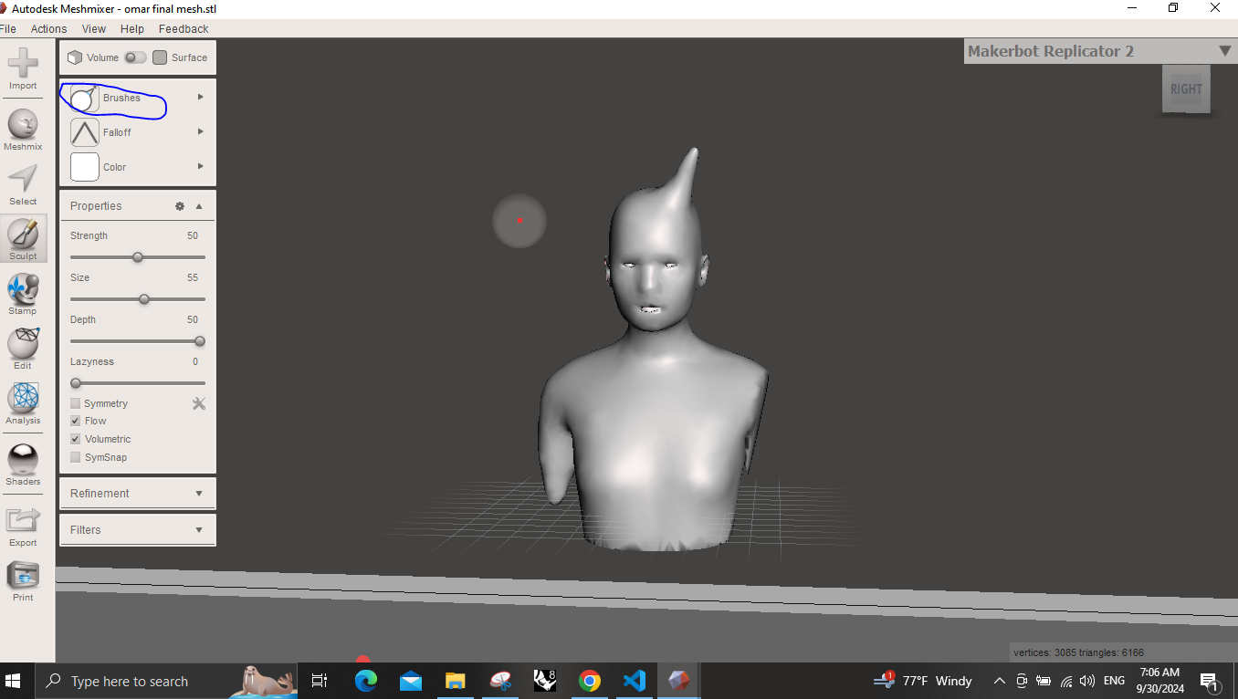1238x699 pixels.
Task: Expand the Brushes flyout arrow
Action: pyautogui.click(x=201, y=97)
